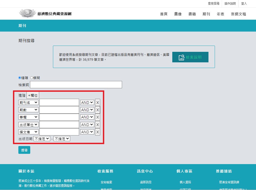256x190 pixels.
Task: Open the 期數 field type dropdown
Action: click(28, 110)
